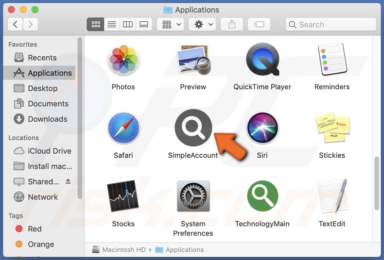Click in the Search field
This screenshot has height=260, width=384.
(x=331, y=24)
